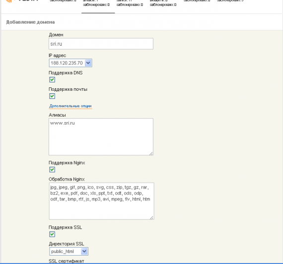Click the Домен field label
The width and height of the screenshot is (283, 264).
pos(56,35)
